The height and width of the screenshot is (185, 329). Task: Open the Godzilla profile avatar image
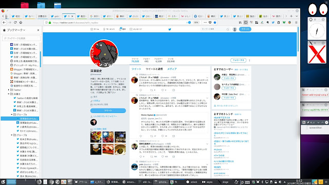pyautogui.click(x=104, y=53)
